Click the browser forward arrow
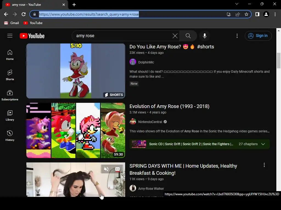This screenshot has width=281, height=210. [x=15, y=14]
